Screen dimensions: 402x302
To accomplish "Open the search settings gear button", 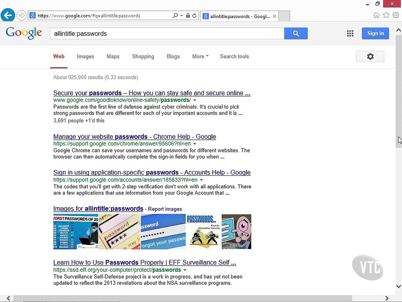I will coord(370,57).
